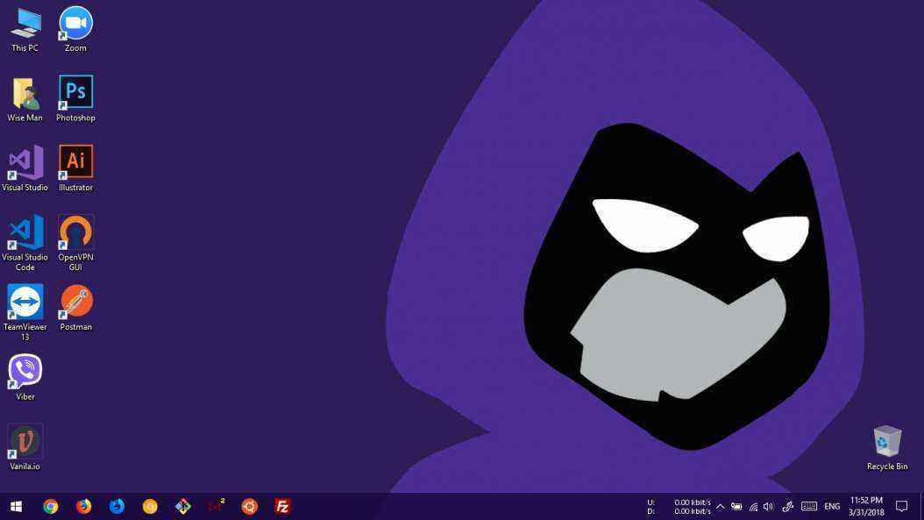The width and height of the screenshot is (924, 520).
Task: Click the pen workspace tray icon
Action: click(x=787, y=507)
